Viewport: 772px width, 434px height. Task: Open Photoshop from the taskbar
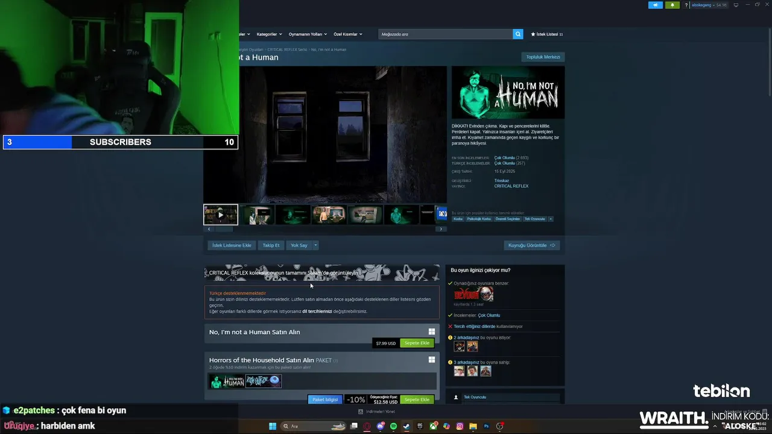(486, 426)
